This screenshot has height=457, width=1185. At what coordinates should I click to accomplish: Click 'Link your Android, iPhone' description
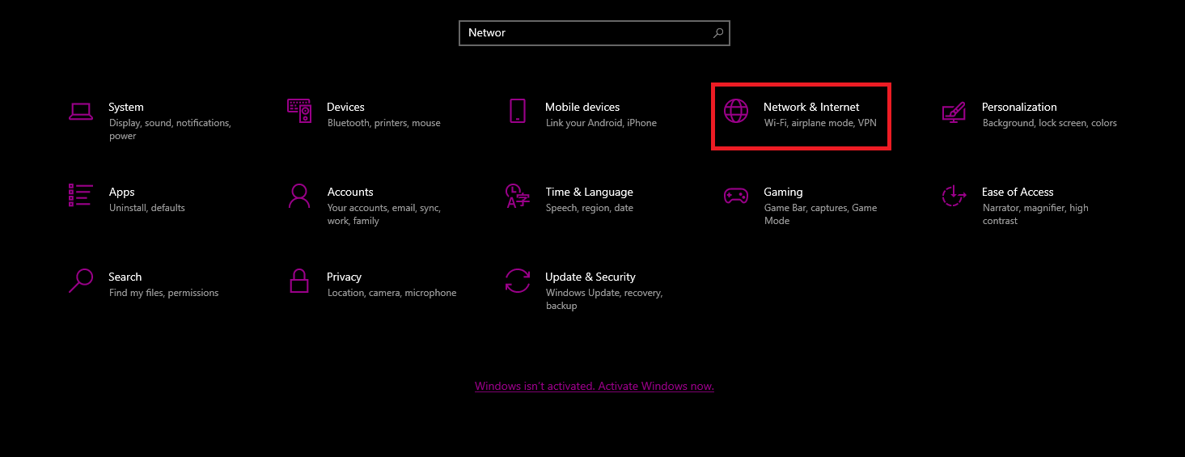[601, 123]
